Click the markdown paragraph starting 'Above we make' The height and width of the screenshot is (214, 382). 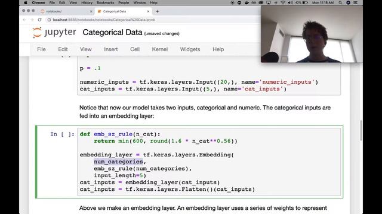(x=203, y=208)
